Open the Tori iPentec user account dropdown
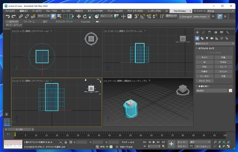The width and height of the screenshot is (238, 152). 181,11
